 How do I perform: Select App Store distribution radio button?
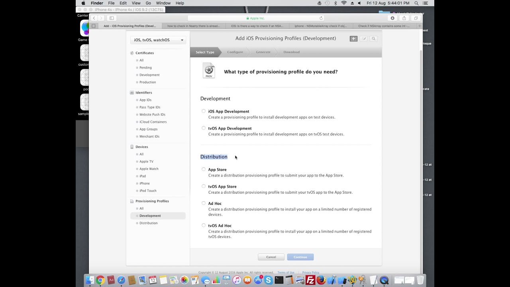[x=204, y=169]
